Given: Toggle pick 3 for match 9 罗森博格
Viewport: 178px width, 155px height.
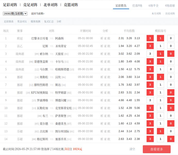Looking at the screenshot, I should pyautogui.click(x=150, y=100).
